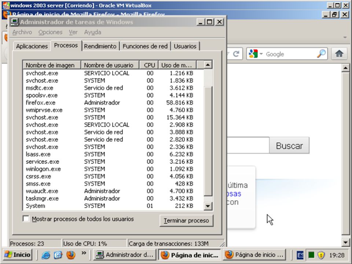Click the active Página de inic... taskbar button
This screenshot has width=352, height=264.
pos(190,255)
